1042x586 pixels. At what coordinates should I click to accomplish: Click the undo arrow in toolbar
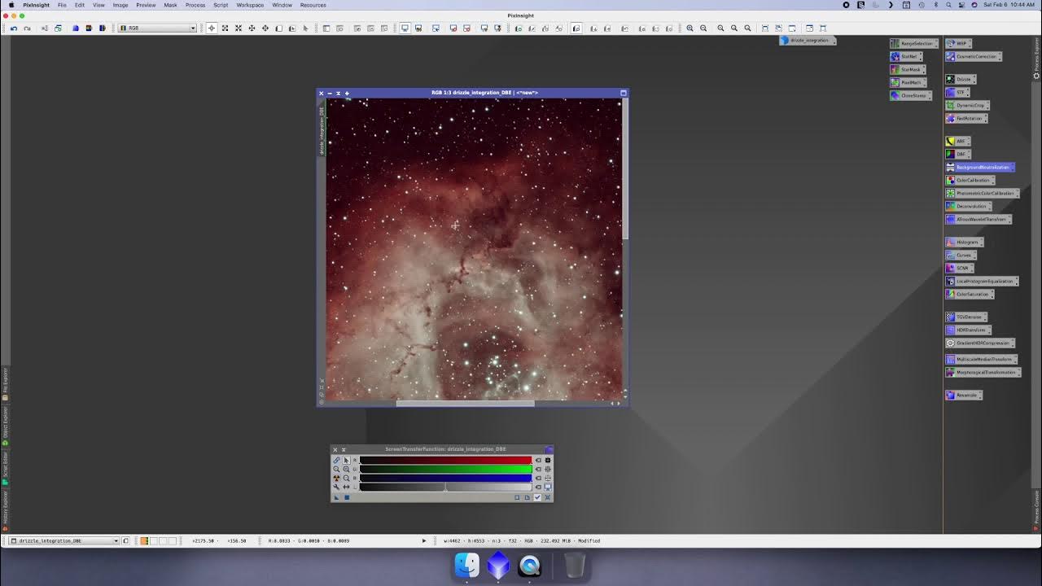(x=14, y=28)
